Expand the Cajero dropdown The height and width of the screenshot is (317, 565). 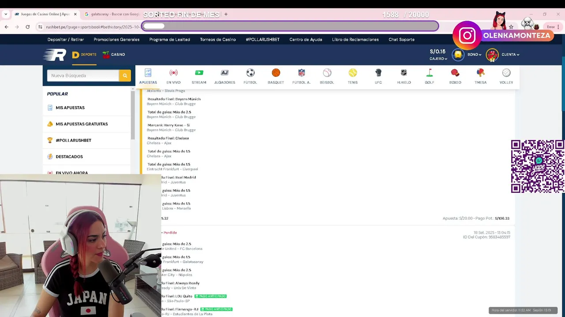pos(439,59)
